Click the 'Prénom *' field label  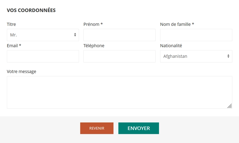click(93, 24)
